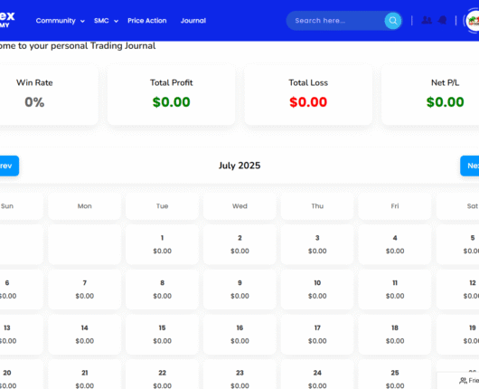Click the Sun column header
Image resolution: width=479 pixels, height=389 pixels.
coord(21,206)
